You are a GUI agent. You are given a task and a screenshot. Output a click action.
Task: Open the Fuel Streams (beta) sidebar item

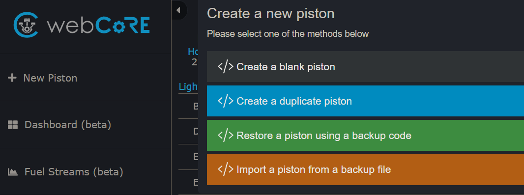coord(85,172)
